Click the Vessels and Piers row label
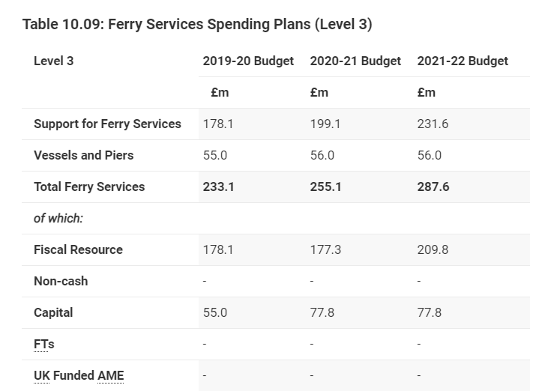539x391 pixels. click(84, 155)
